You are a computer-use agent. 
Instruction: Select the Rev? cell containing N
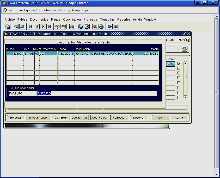[36, 54]
